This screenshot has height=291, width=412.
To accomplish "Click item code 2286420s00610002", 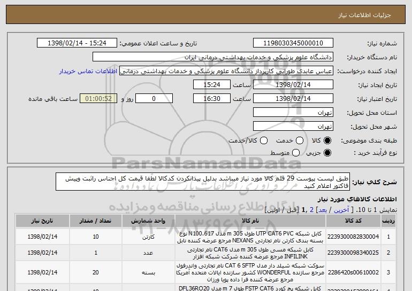I will (353, 272).
